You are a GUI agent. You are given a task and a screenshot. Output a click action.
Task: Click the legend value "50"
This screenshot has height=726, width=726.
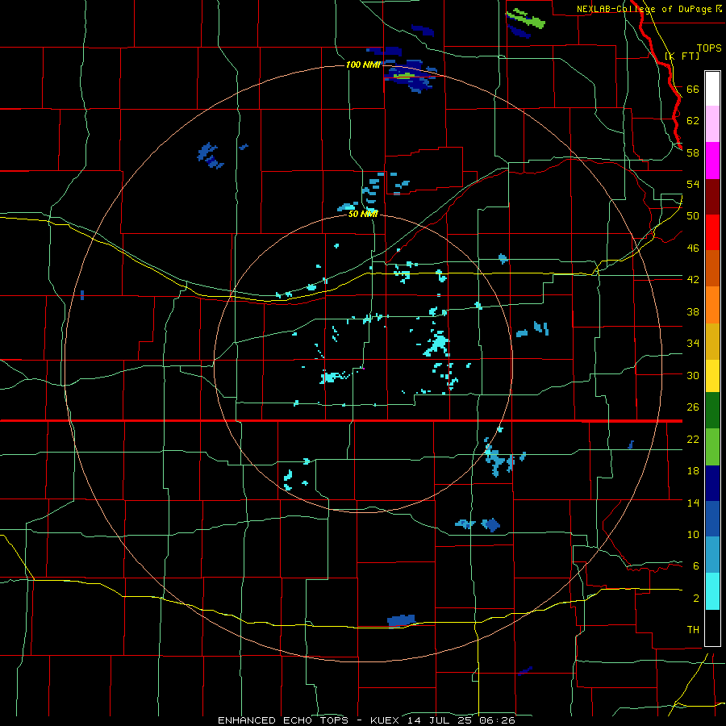[x=693, y=216]
